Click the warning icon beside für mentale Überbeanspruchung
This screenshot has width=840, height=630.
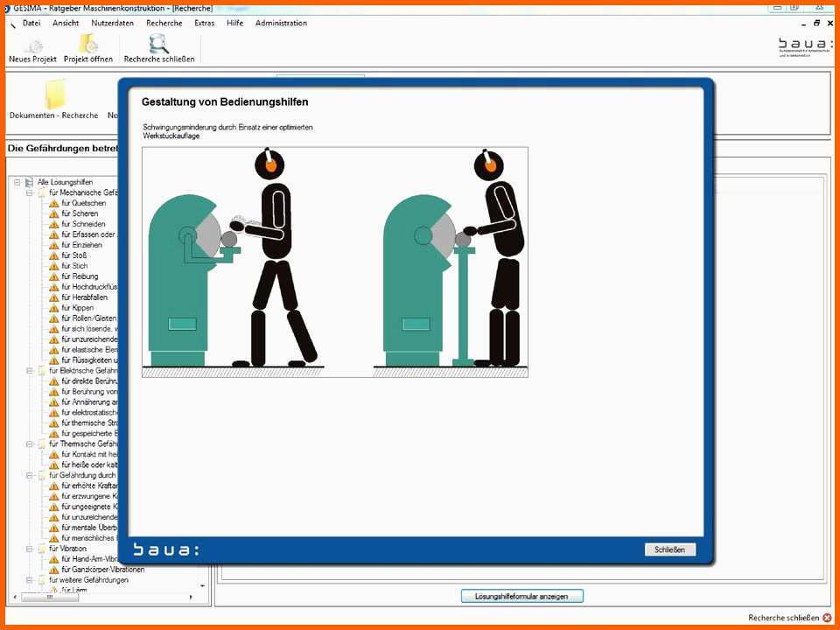(54, 528)
